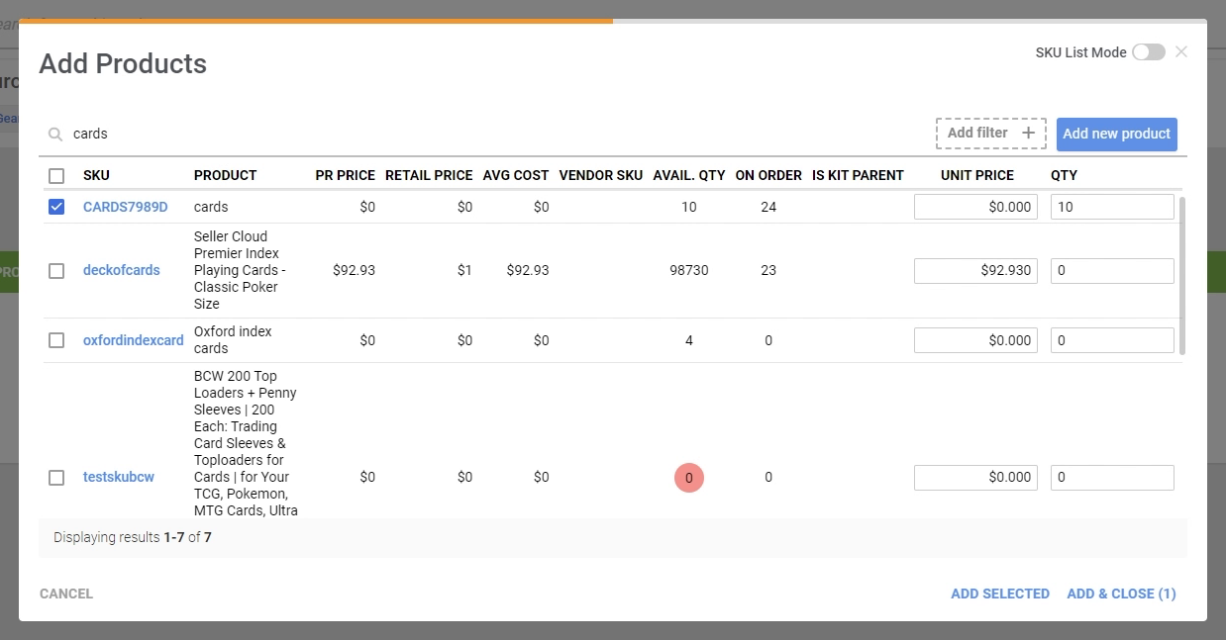Screen dimensions: 1226x640
Task: Click the search magnifier icon
Action: point(55,134)
